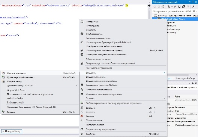Click the magnifier search icon in Solution Explorer

point(194,11)
